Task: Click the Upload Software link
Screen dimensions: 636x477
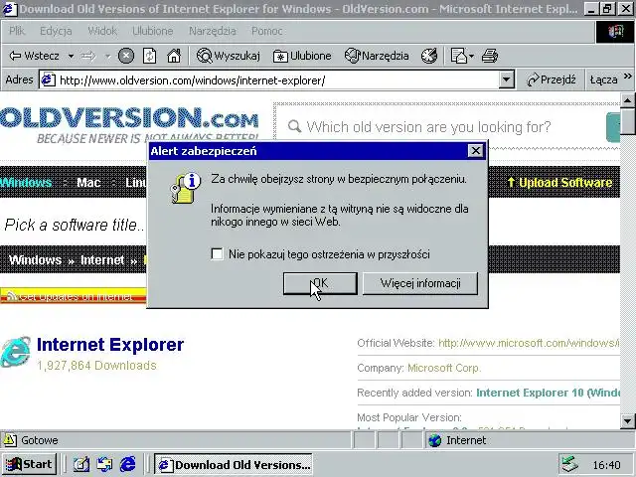Action: 559,183
